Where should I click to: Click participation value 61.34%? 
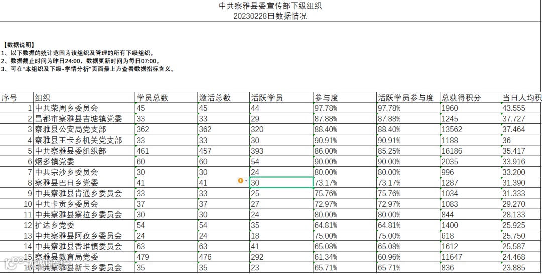(345, 257)
